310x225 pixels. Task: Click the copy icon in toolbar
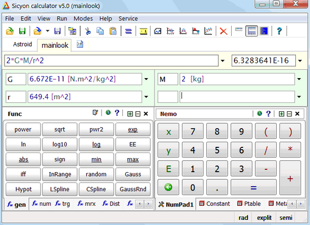tap(100, 31)
